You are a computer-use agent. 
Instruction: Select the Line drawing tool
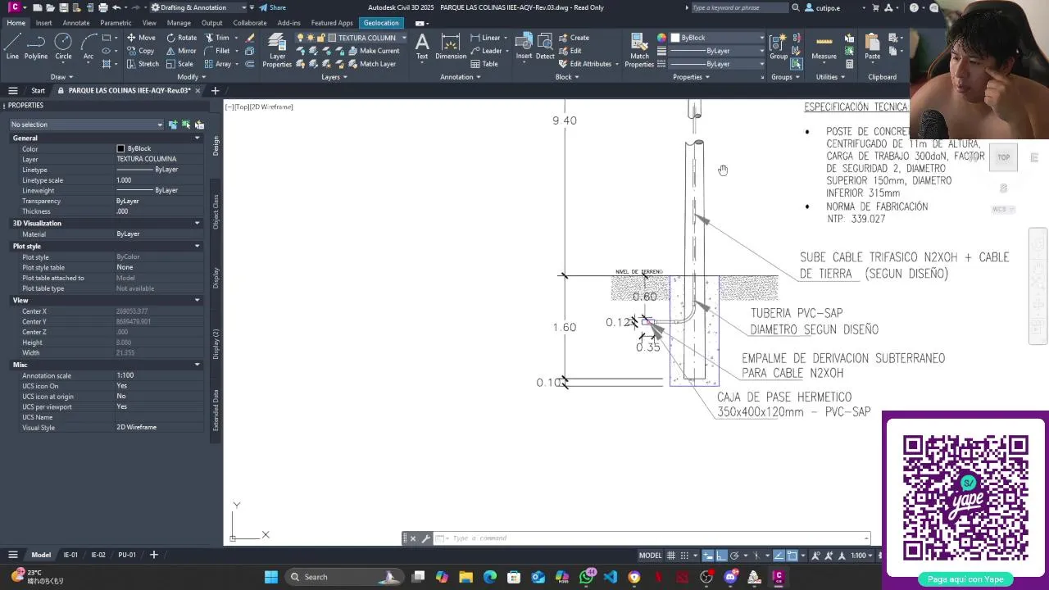click(12, 47)
